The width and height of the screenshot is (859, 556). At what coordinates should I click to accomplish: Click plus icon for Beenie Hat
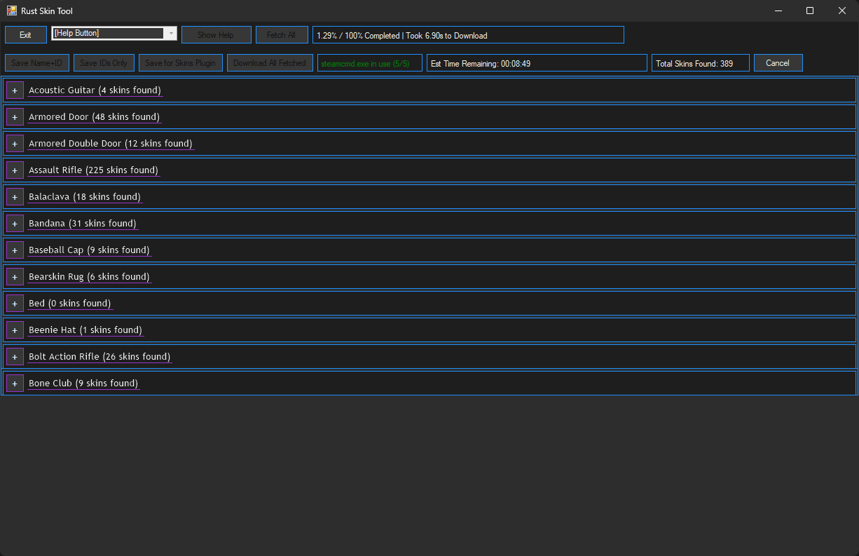[x=15, y=330]
